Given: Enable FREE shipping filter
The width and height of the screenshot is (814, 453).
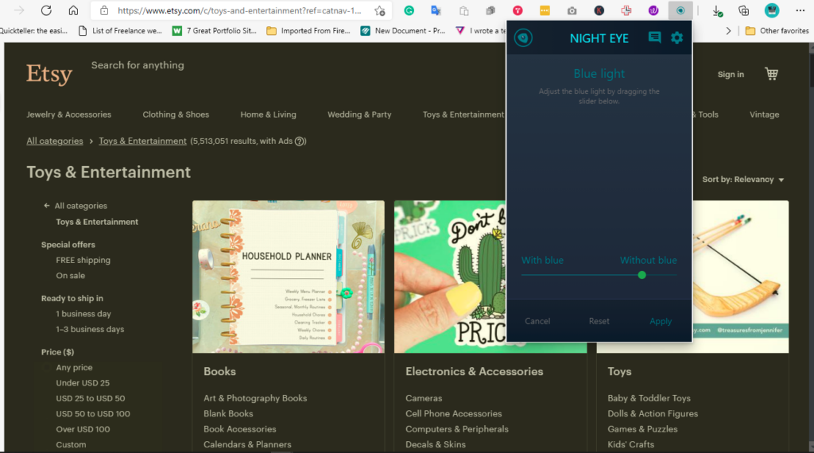Looking at the screenshot, I should (x=83, y=260).
